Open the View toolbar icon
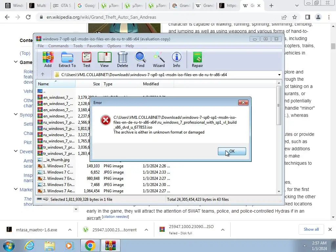The image size is (336, 252). (x=105, y=60)
